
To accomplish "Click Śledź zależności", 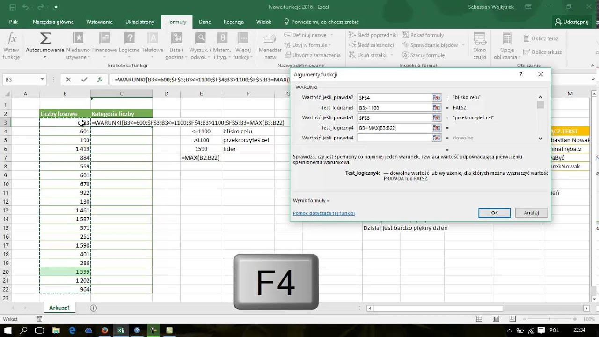I will point(371,45).
